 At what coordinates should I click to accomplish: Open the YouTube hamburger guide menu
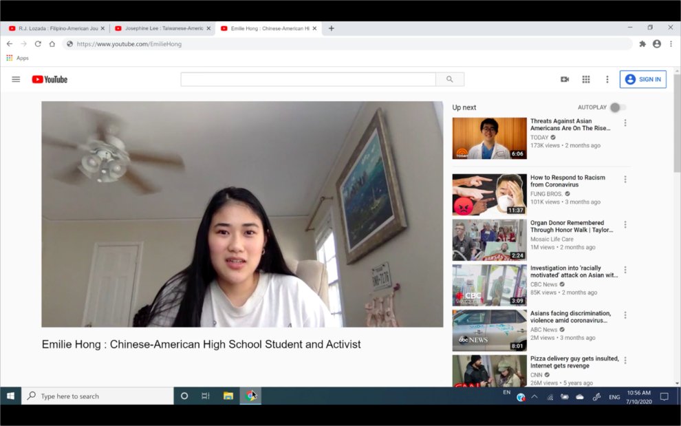coord(16,79)
